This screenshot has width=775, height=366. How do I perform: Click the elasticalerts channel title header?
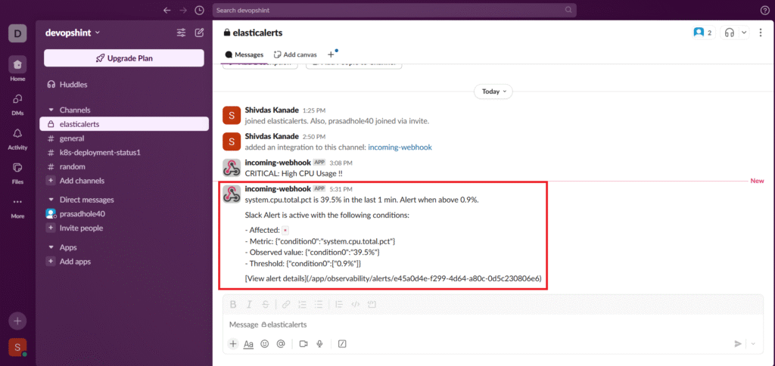pyautogui.click(x=253, y=33)
